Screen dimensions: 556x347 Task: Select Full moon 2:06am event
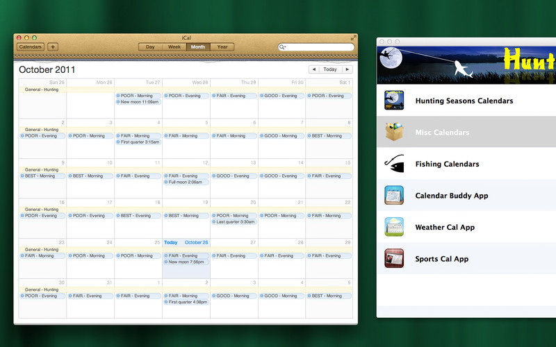pyautogui.click(x=186, y=182)
